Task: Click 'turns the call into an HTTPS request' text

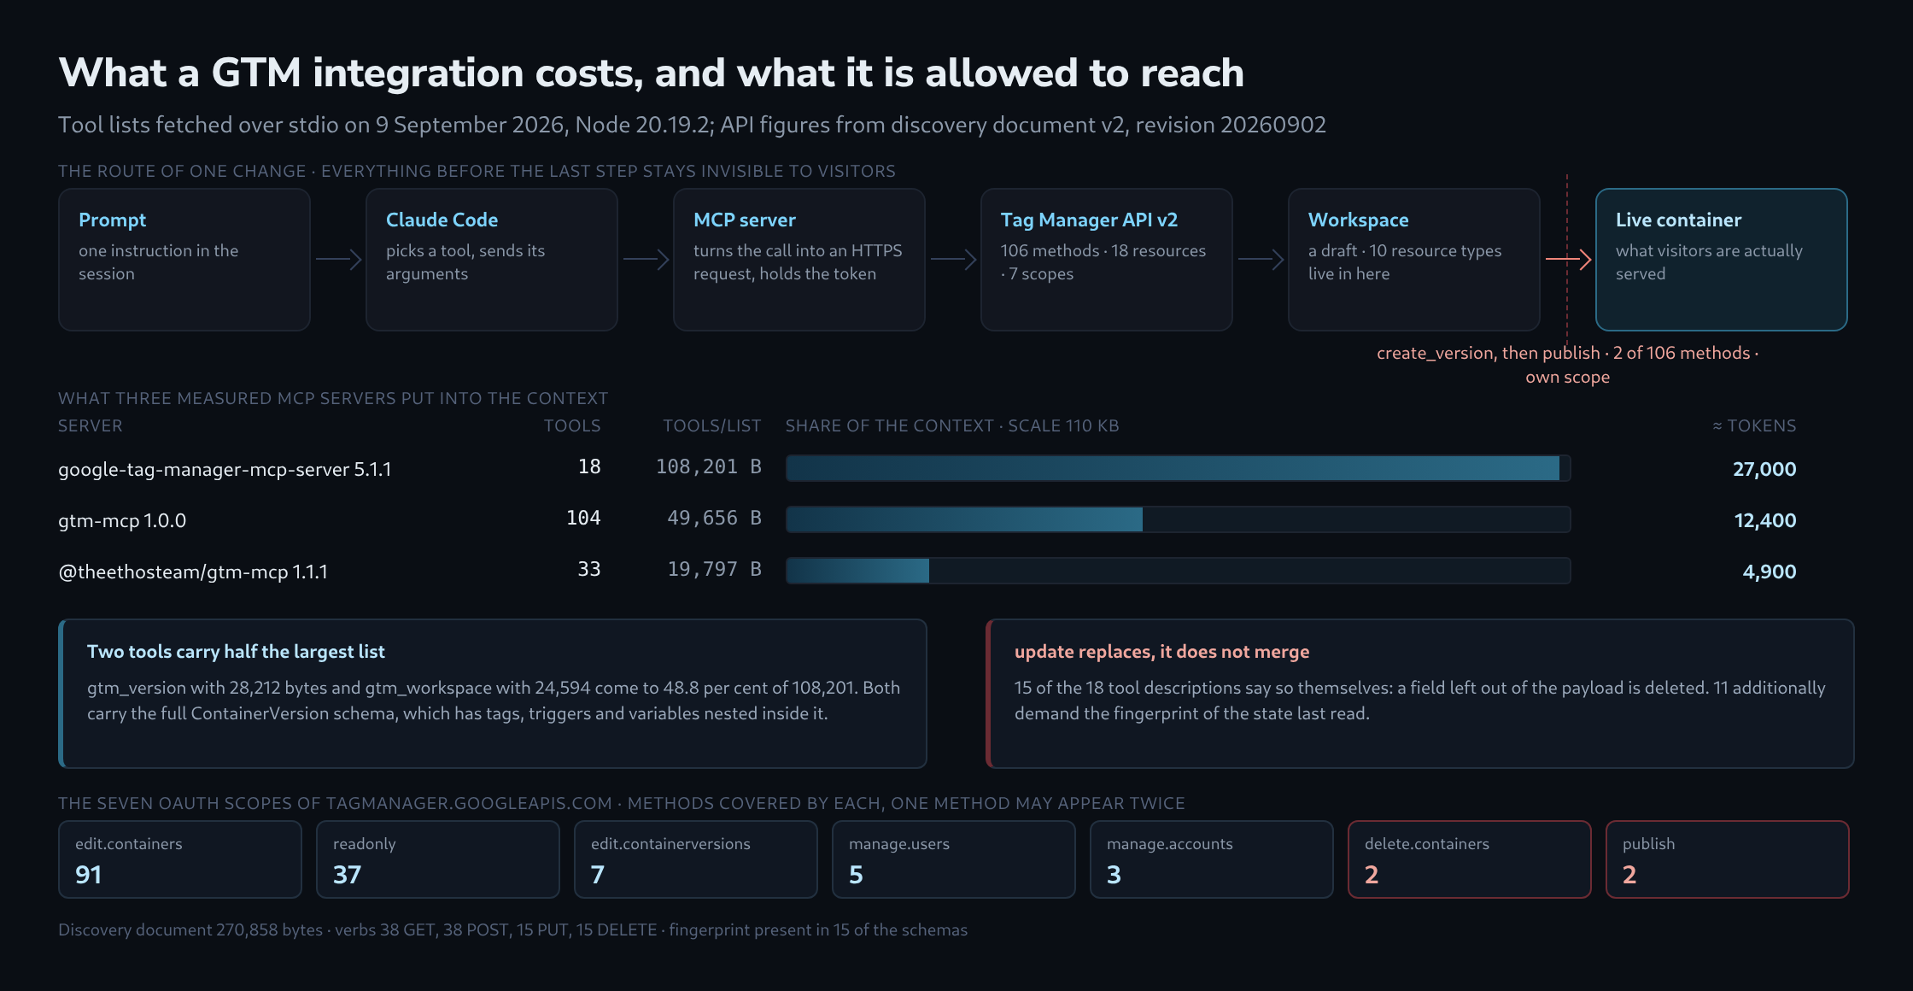Action: [x=798, y=262]
